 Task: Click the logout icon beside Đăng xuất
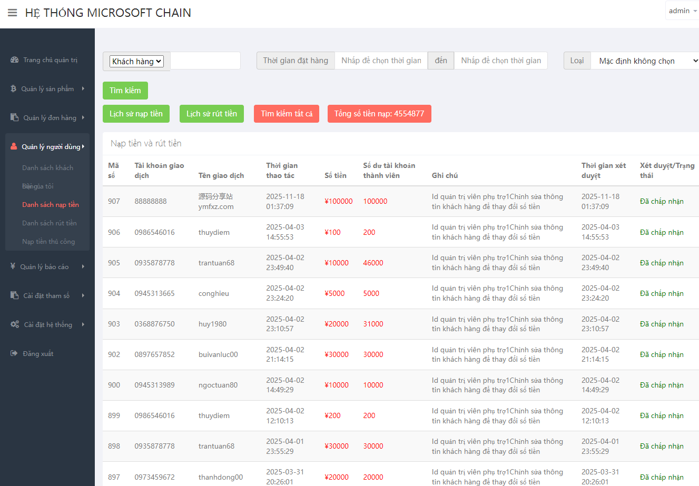click(x=14, y=353)
